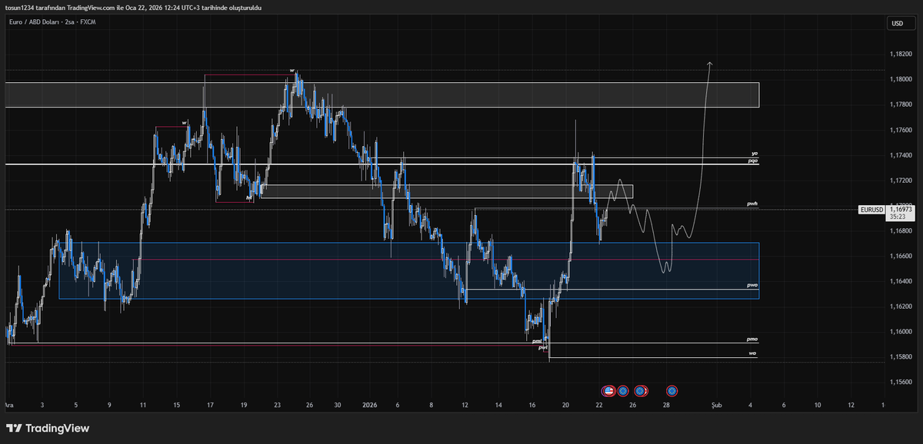Screen dimensions: 923x444
Task: Click the 'pwh' level label
Action: click(753, 204)
